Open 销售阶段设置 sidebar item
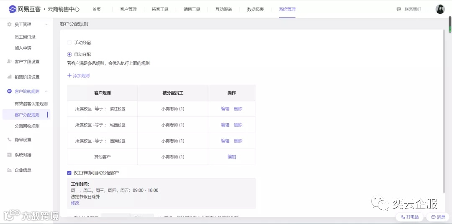This screenshot has width=452, height=224. pyautogui.click(x=27, y=77)
